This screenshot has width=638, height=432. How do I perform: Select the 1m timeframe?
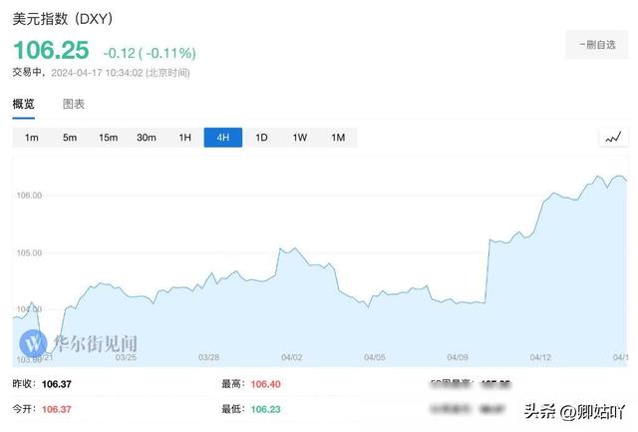tap(31, 138)
